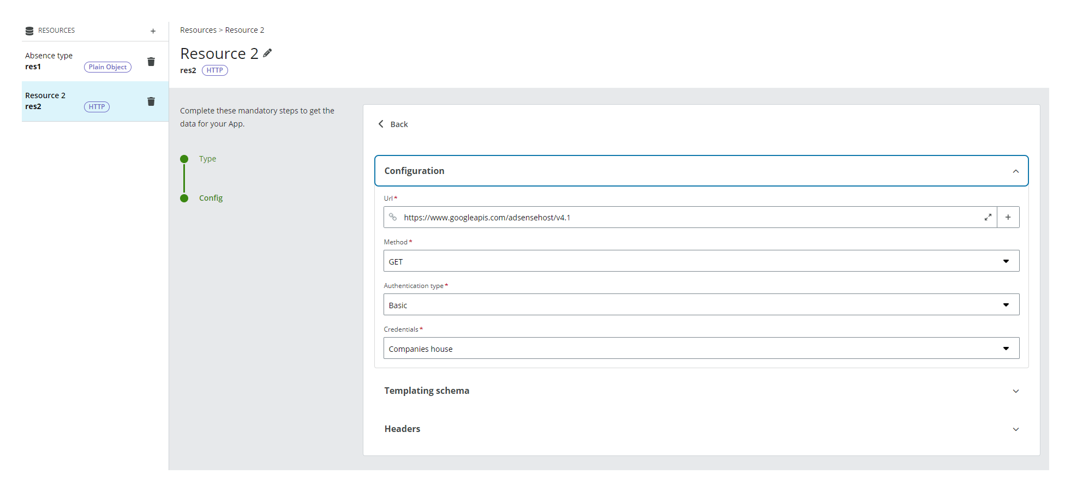Add a new resource with the plus icon
The height and width of the screenshot is (492, 1071).
[153, 31]
